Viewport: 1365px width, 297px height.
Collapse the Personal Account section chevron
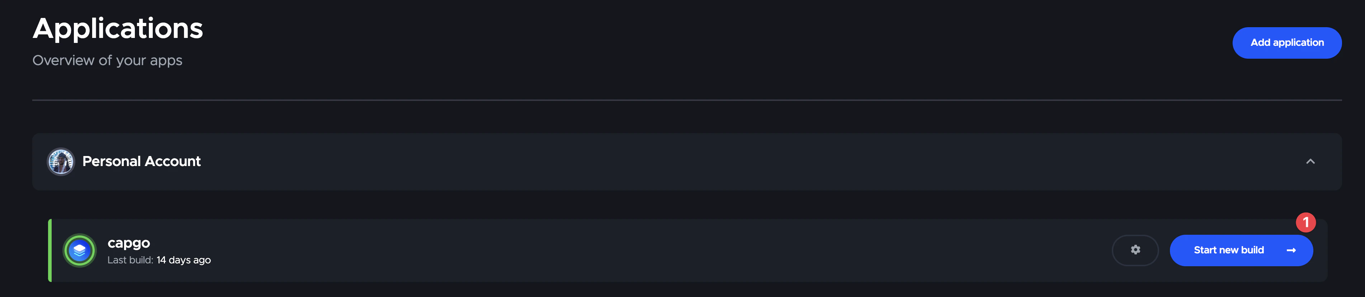1310,162
